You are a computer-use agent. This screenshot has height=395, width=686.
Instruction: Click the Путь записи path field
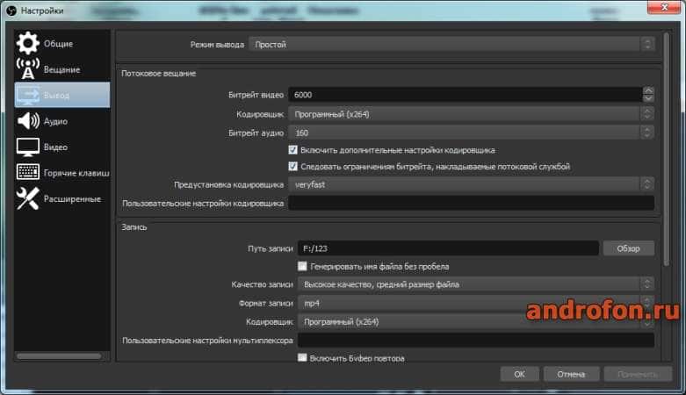(448, 248)
